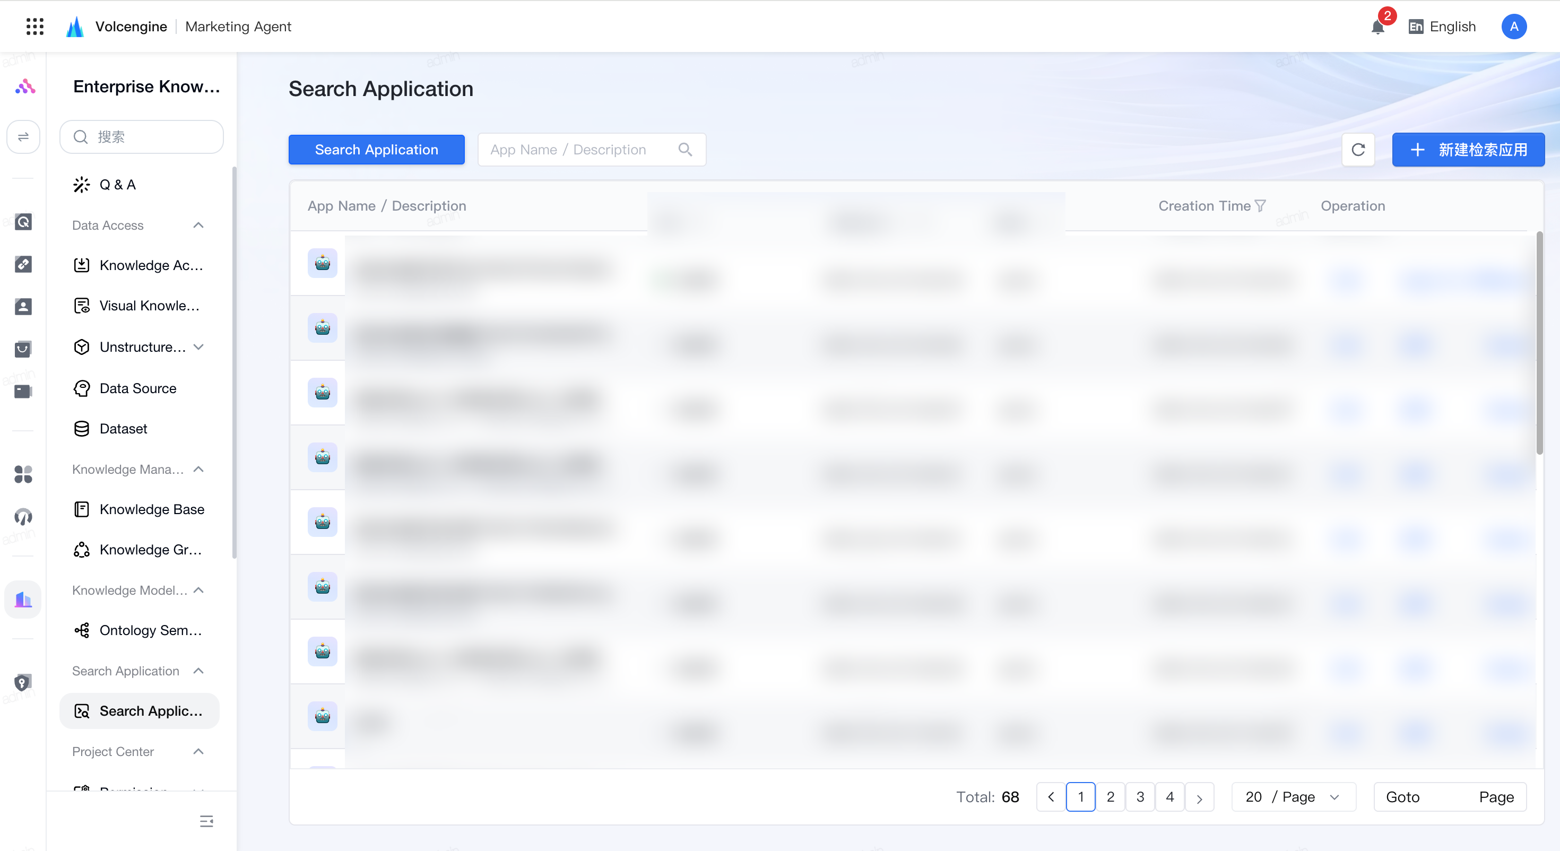Focus the Goto page input field
The height and width of the screenshot is (851, 1560).
(1450, 796)
